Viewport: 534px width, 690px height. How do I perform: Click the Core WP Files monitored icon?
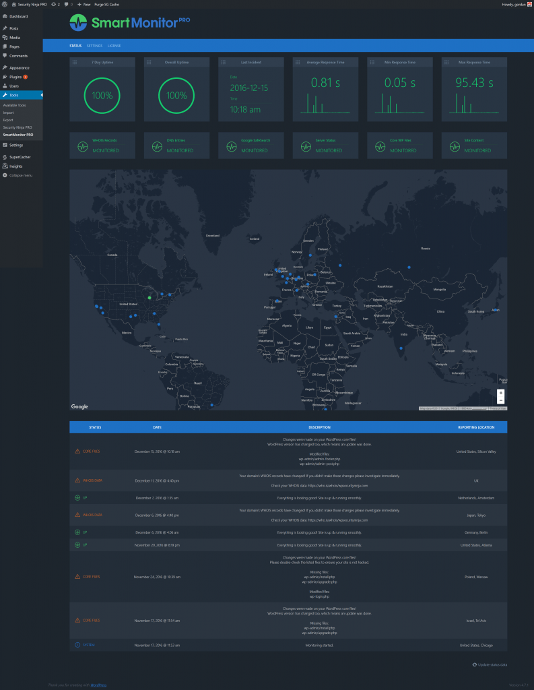tap(380, 146)
